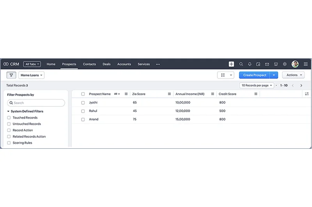The image size is (312, 207).
Task: Click Rahul's credit score 500
Action: (222, 111)
